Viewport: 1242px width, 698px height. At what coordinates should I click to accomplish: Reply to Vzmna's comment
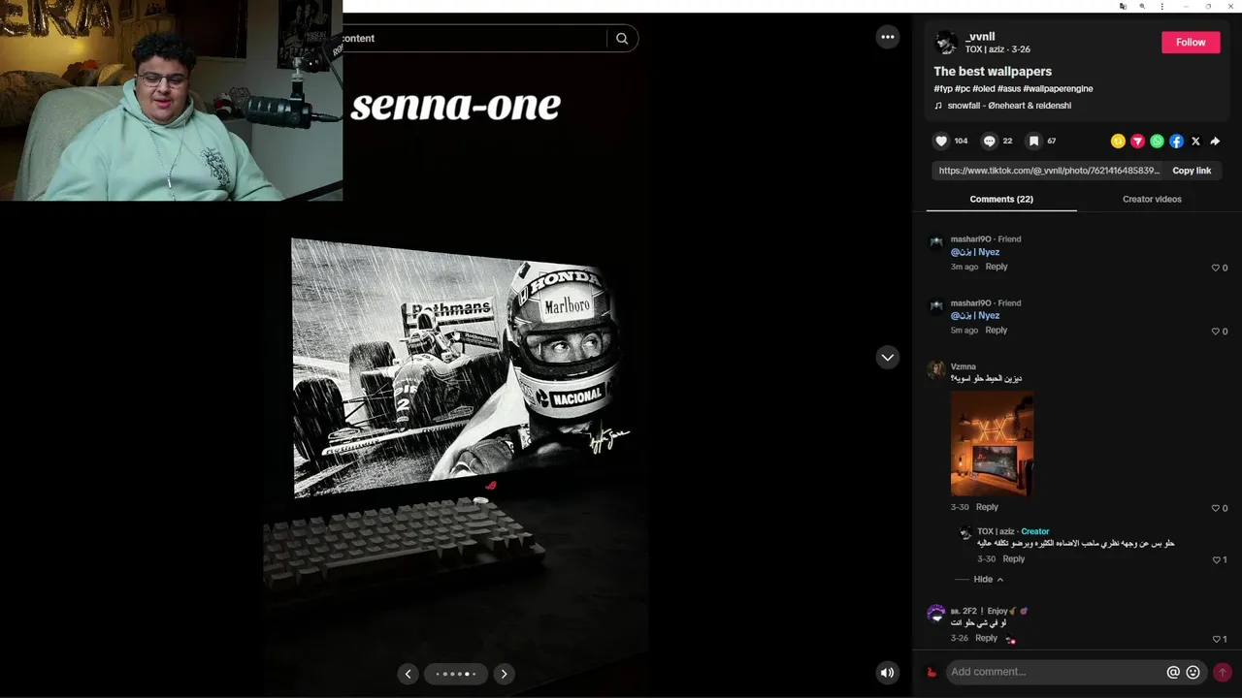point(987,507)
